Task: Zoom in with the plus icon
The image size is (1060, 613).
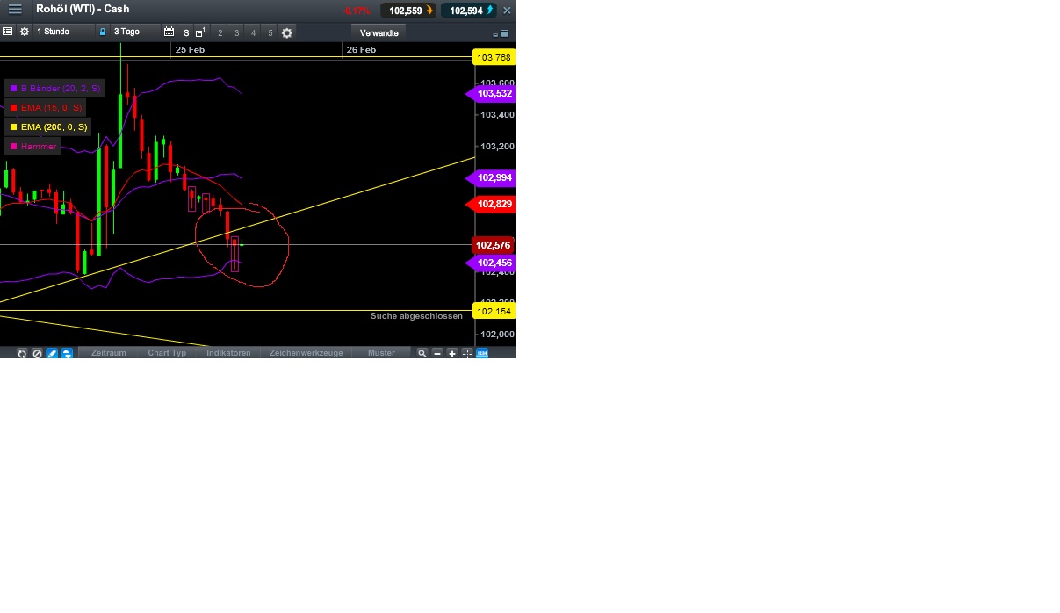Action: (x=451, y=353)
